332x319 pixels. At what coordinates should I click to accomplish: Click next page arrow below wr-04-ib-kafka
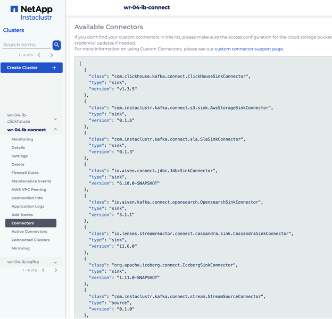point(56,270)
